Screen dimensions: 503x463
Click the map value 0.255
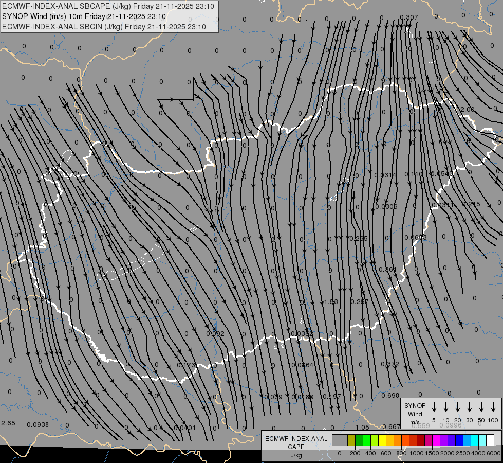pyautogui.click(x=358, y=238)
